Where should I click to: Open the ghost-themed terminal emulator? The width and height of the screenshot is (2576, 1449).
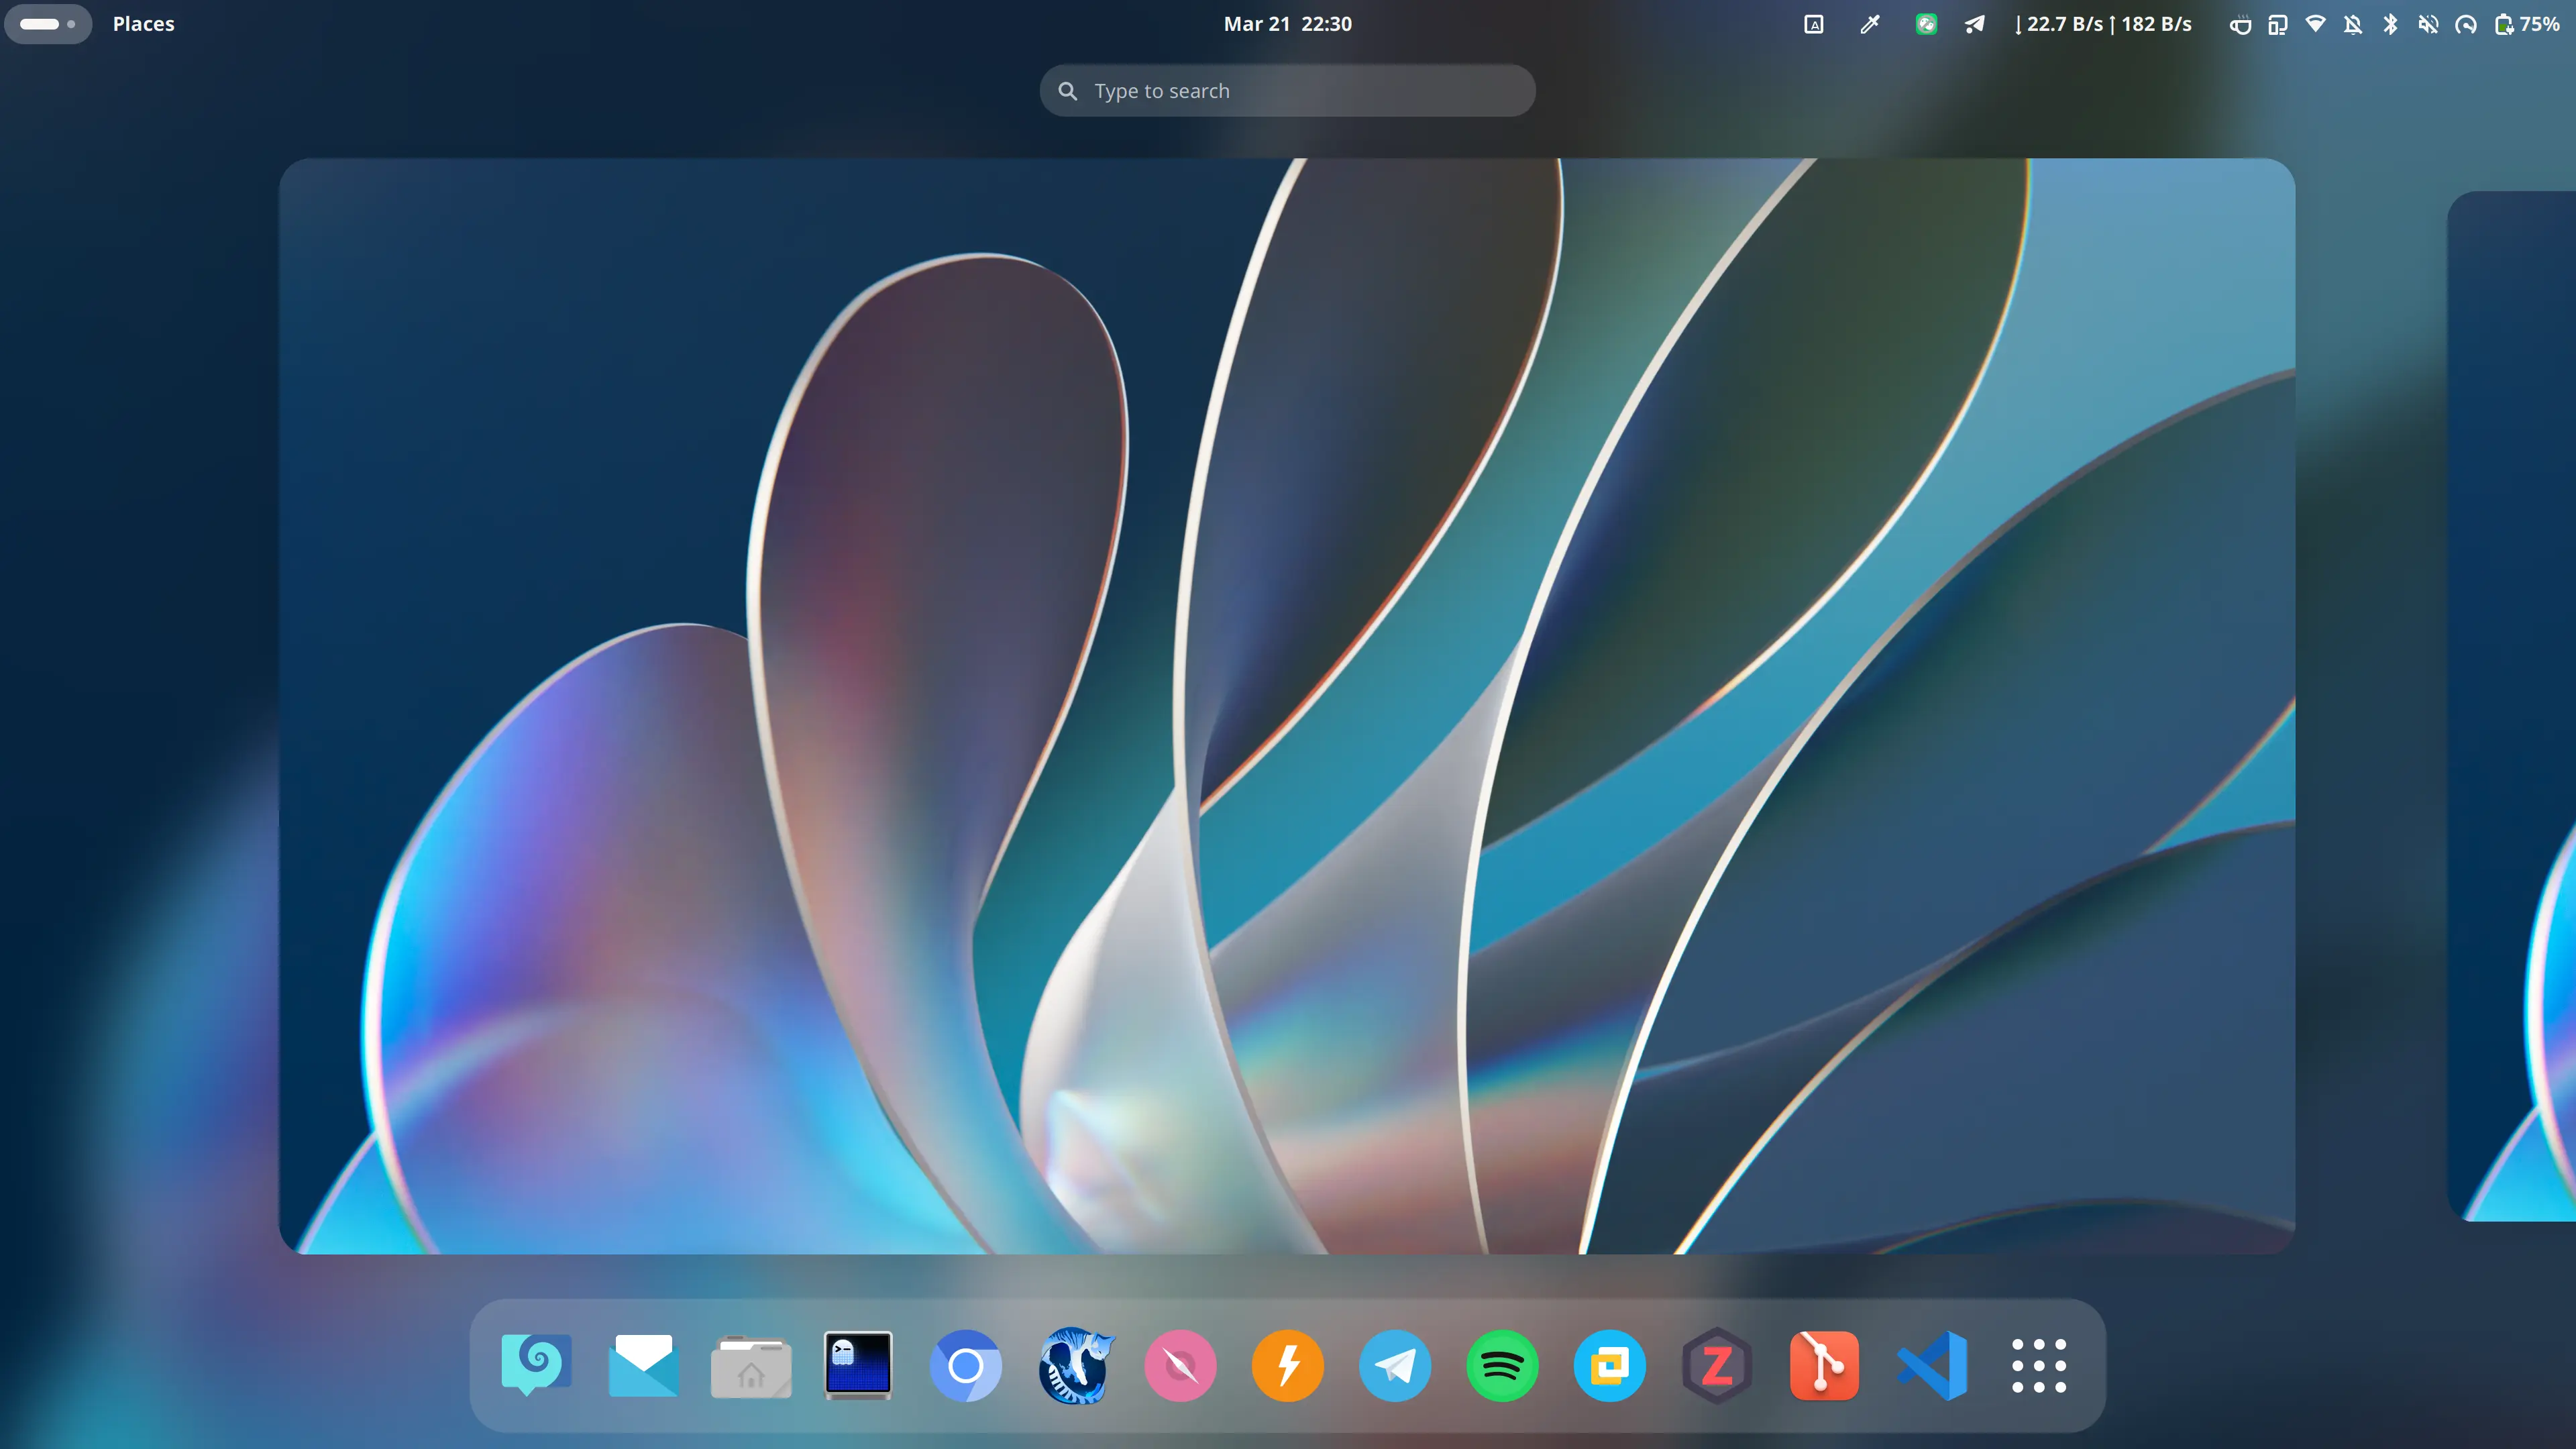[x=858, y=1365]
